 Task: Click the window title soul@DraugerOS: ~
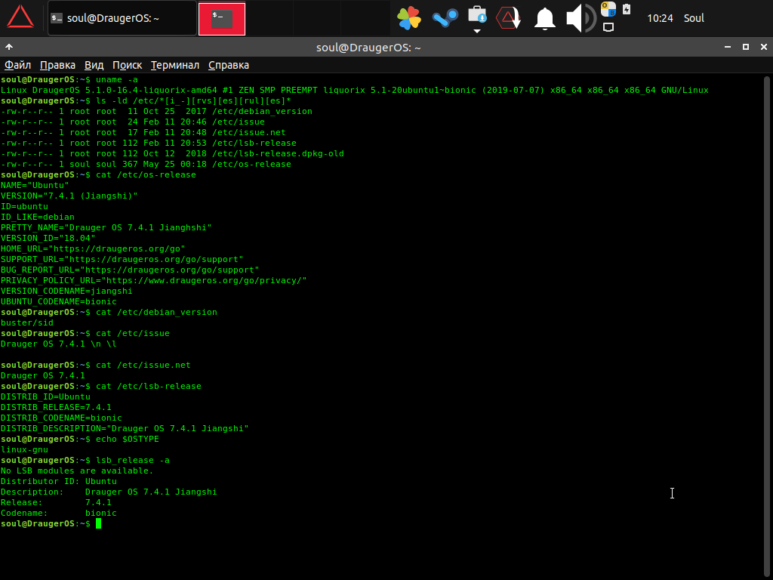(368, 48)
